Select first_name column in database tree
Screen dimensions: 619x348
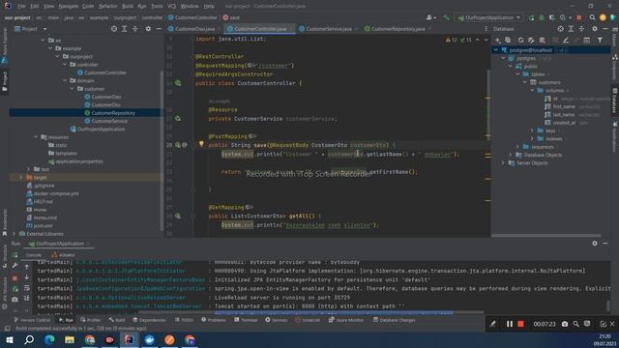(x=563, y=106)
